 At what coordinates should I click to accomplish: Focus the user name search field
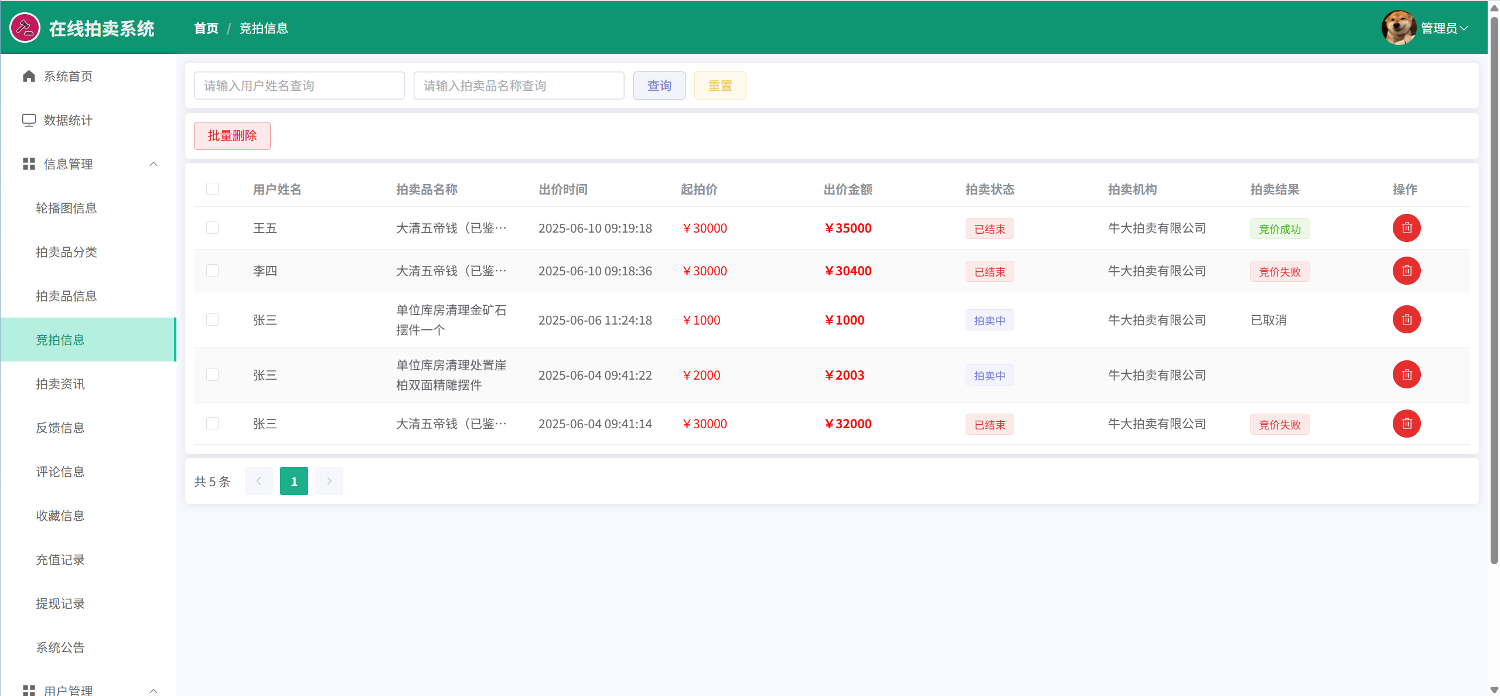tap(299, 86)
